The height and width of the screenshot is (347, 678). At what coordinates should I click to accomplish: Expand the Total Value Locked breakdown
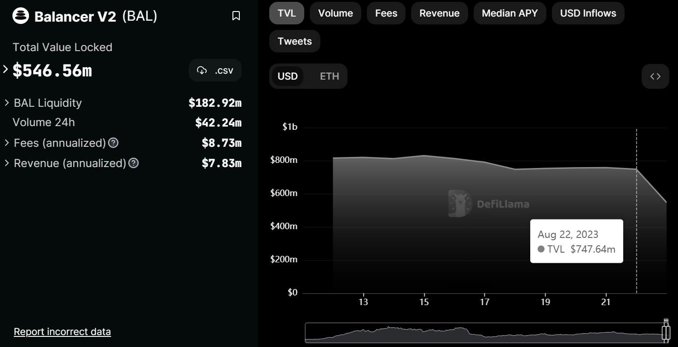click(6, 70)
